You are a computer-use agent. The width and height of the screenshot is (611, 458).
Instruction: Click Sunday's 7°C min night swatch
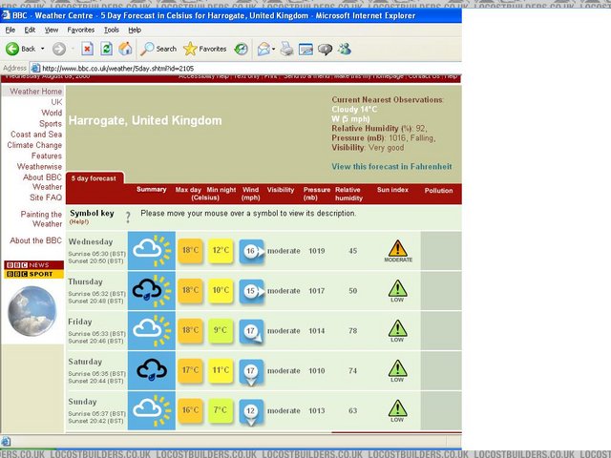(x=221, y=411)
